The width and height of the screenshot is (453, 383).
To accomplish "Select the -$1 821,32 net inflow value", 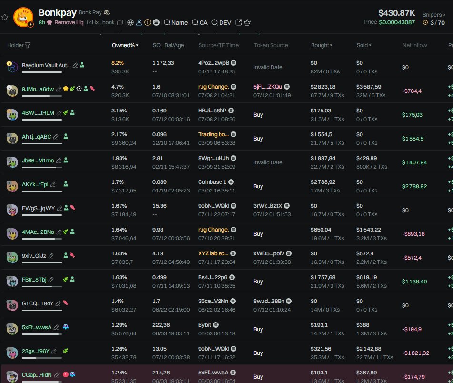I will [415, 353].
